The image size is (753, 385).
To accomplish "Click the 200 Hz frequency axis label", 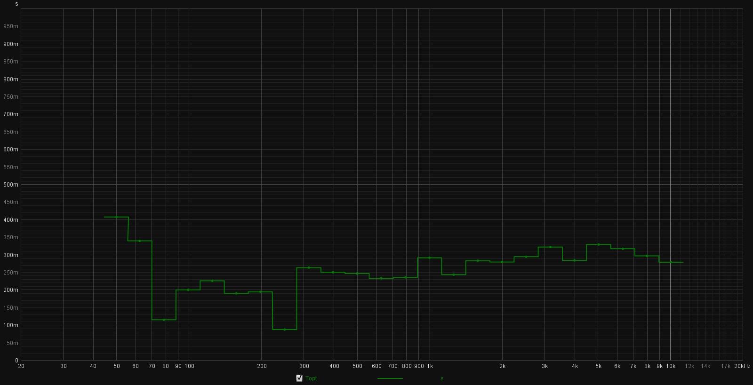I will click(262, 366).
